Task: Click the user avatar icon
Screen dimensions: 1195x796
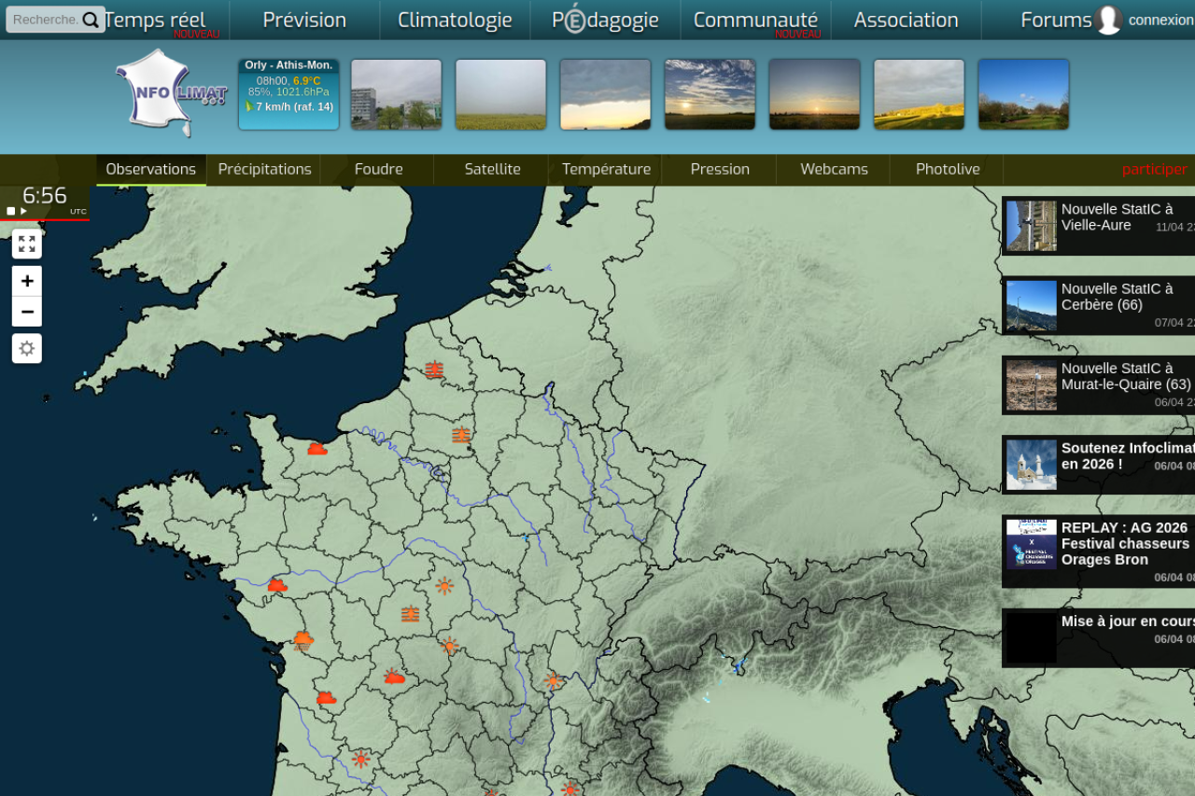Action: click(1108, 20)
